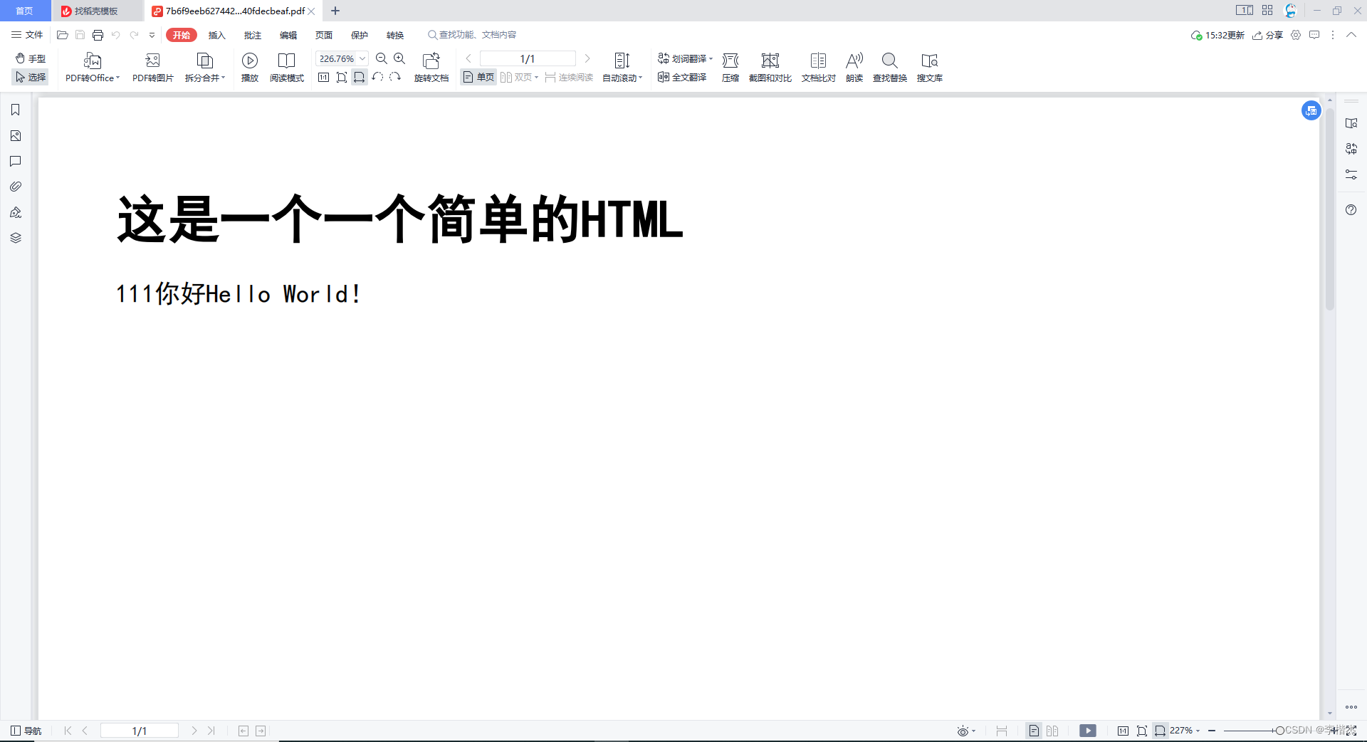Switch to the 页面 ribbon tab

coord(323,35)
